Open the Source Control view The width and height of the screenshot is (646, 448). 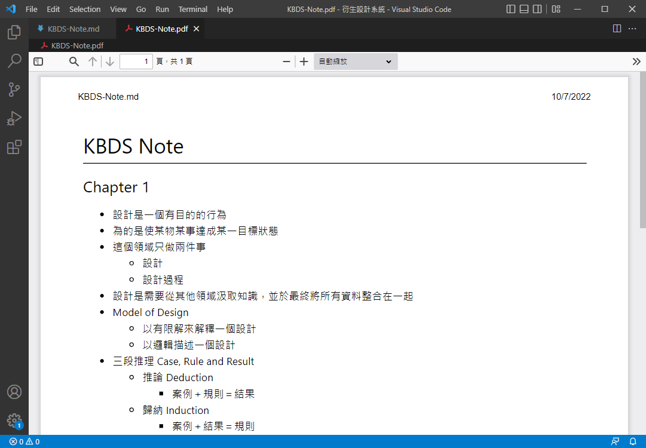[x=14, y=90]
